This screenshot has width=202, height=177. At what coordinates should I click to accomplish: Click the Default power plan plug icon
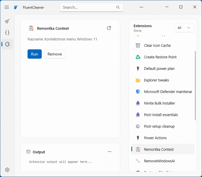(138, 69)
